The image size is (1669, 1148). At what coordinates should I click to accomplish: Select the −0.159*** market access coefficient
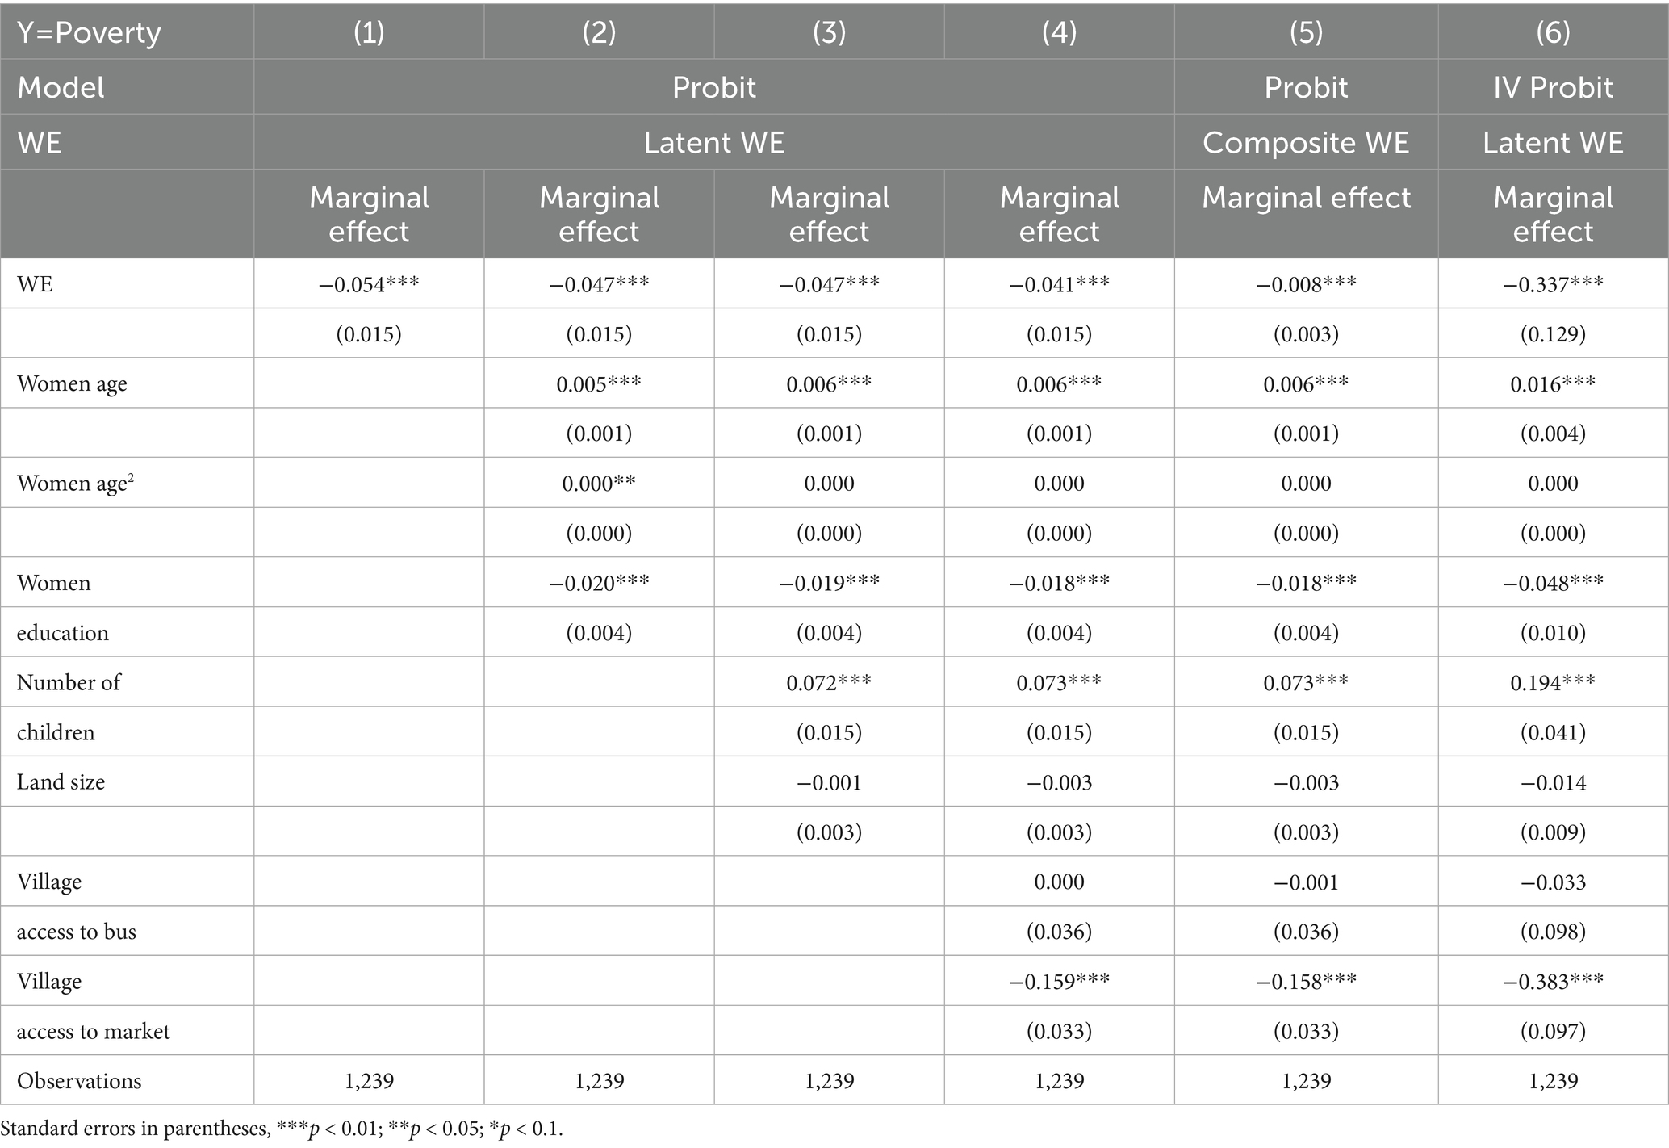pos(1059,982)
